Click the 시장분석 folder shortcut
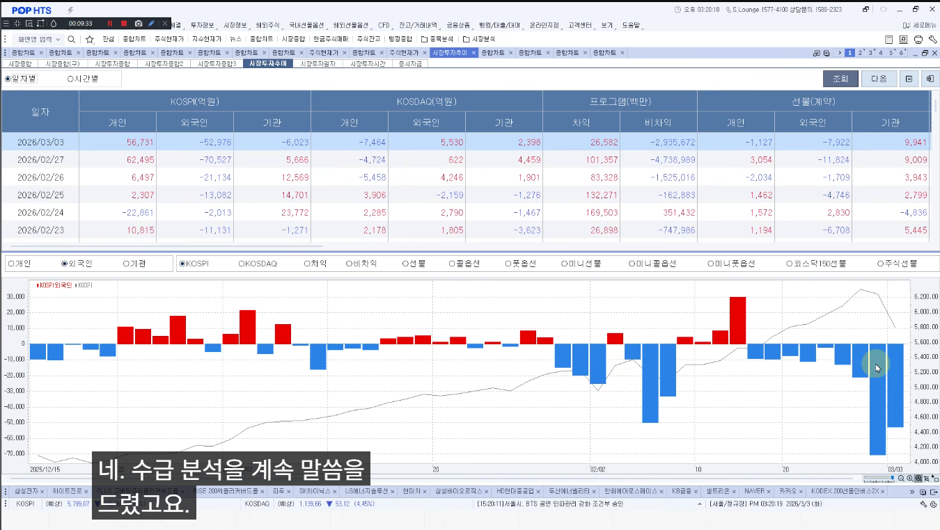This screenshot has width=940, height=530. (x=479, y=40)
